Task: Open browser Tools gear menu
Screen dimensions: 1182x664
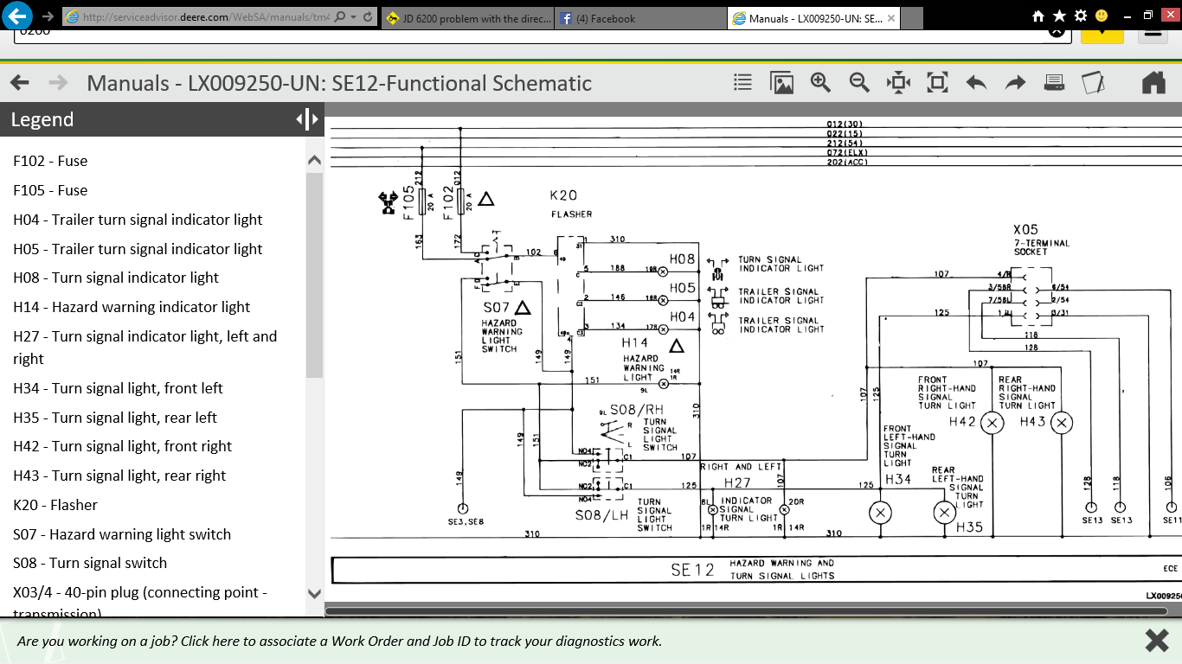Action: coord(1081,16)
